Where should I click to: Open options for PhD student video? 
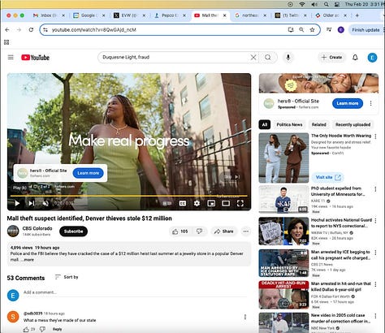(375, 189)
